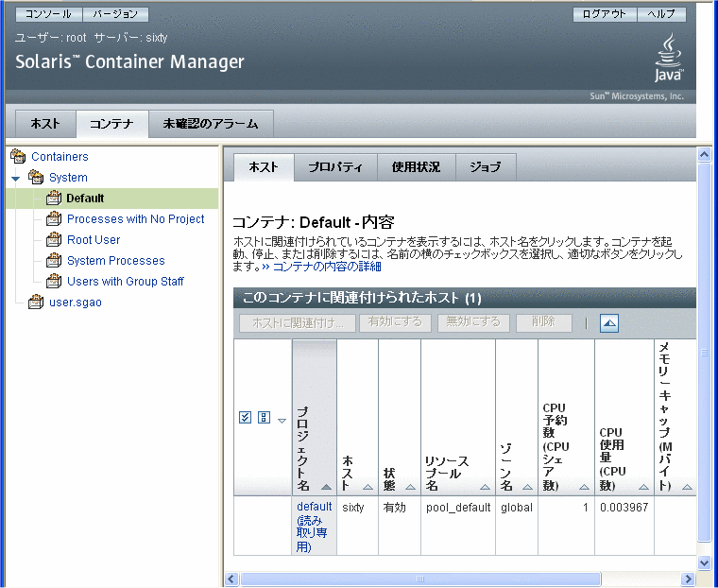Viewport: 718px width, 588px height.
Task: Click the 有効にする button
Action: 395,322
